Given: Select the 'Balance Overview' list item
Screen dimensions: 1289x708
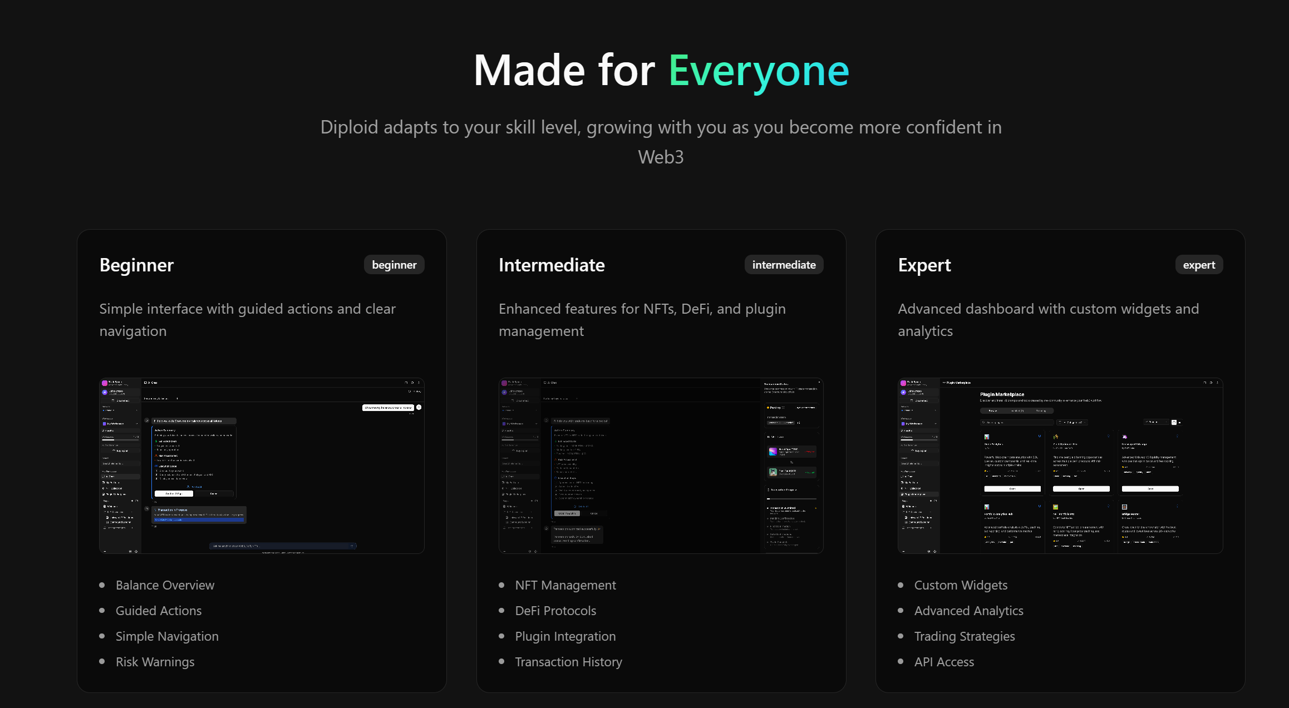Looking at the screenshot, I should [165, 585].
